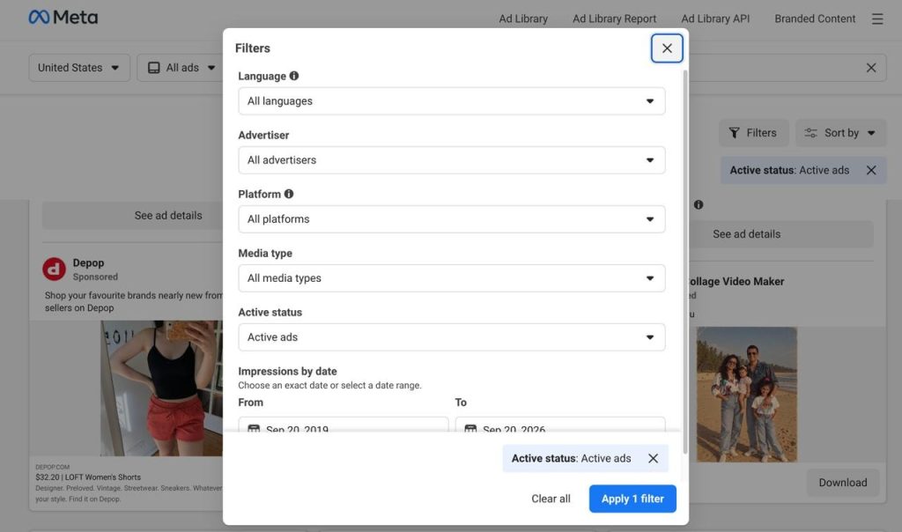Screen dimensions: 902x532
Task: Click the Filters button behind the dialog
Action: click(x=753, y=133)
